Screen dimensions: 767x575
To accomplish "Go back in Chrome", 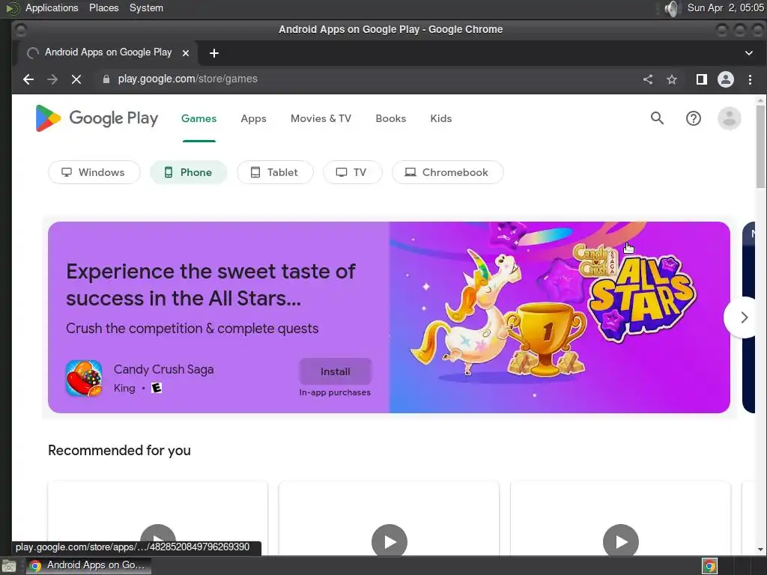I will pyautogui.click(x=28, y=79).
